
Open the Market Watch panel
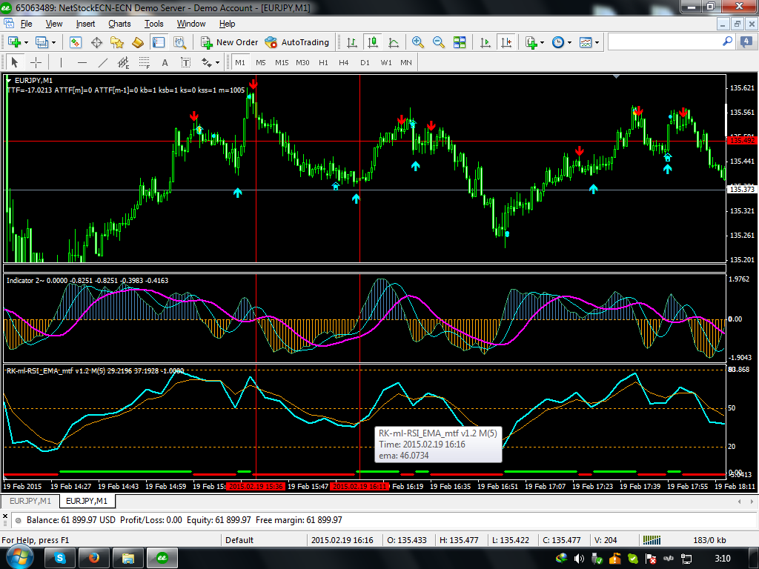pos(75,42)
